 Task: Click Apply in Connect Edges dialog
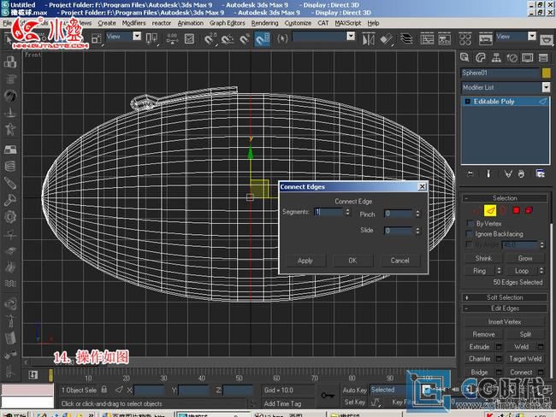pyautogui.click(x=305, y=261)
